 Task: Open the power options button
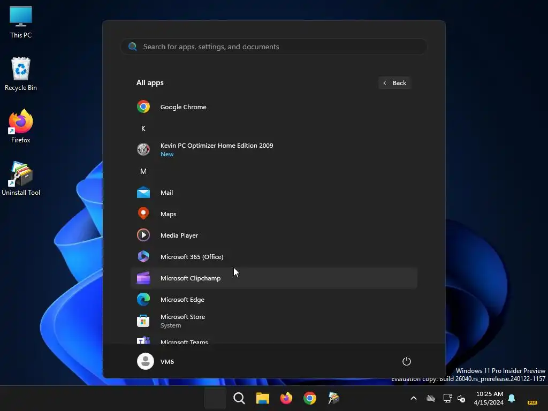pyautogui.click(x=407, y=361)
